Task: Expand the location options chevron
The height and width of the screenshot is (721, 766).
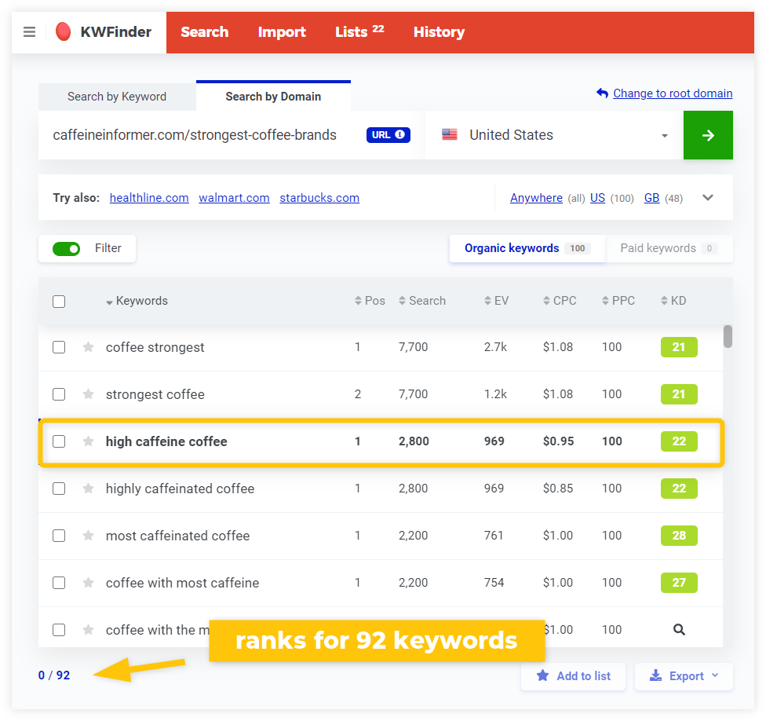Action: pyautogui.click(x=708, y=198)
